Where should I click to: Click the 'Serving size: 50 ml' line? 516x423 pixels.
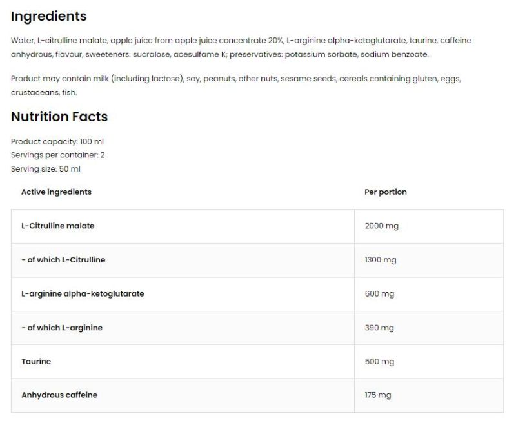(x=46, y=169)
